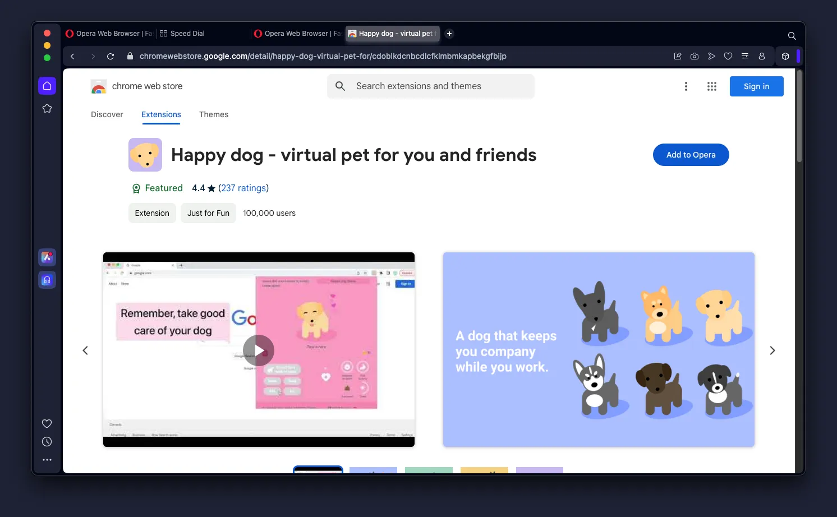Open the Opera profile icon

click(x=762, y=56)
